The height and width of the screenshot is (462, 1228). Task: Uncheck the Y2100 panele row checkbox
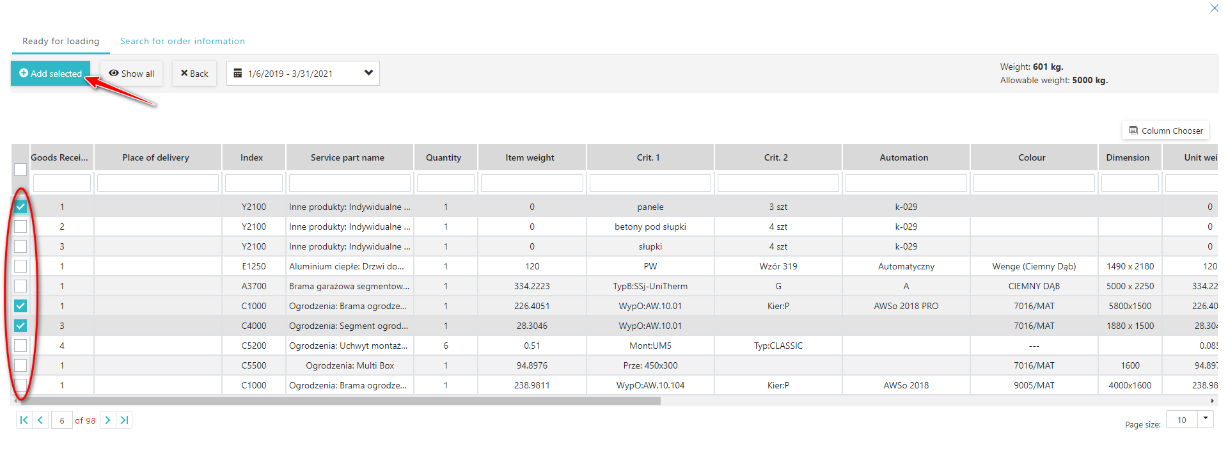pos(20,207)
